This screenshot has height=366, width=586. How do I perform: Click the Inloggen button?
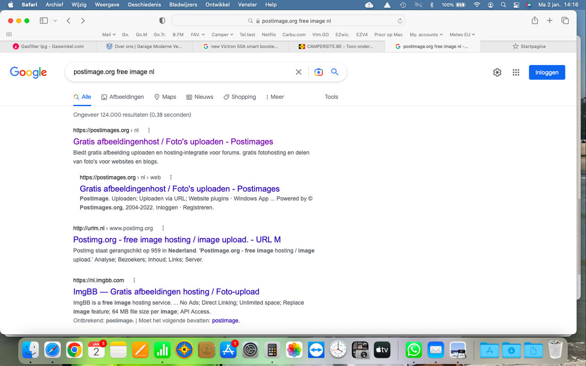547,72
